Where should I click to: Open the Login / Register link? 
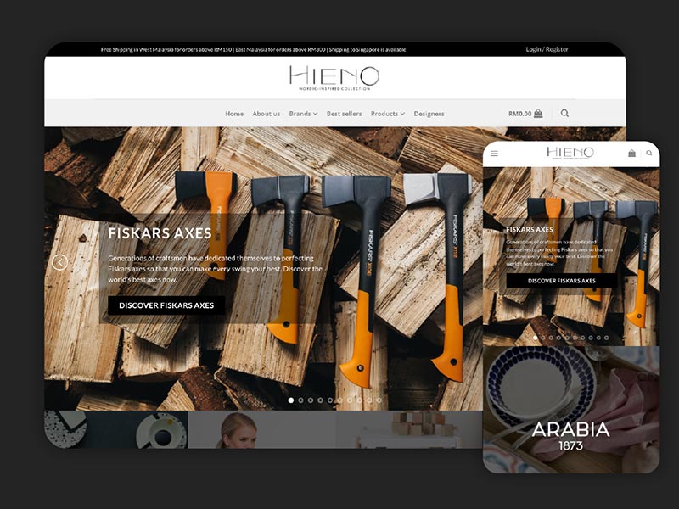(547, 49)
